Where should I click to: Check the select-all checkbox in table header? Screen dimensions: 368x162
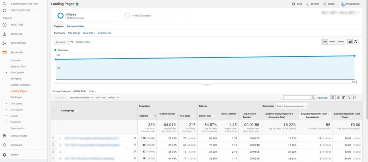(53, 111)
